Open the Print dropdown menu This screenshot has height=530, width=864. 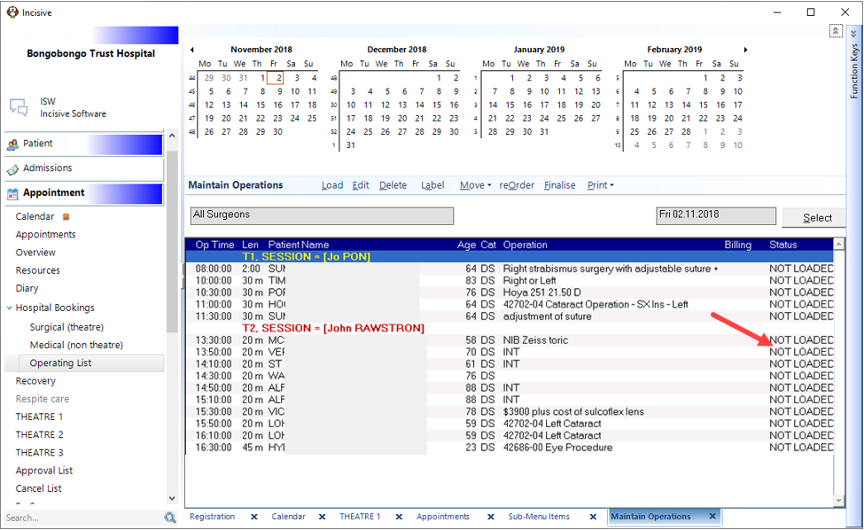601,185
